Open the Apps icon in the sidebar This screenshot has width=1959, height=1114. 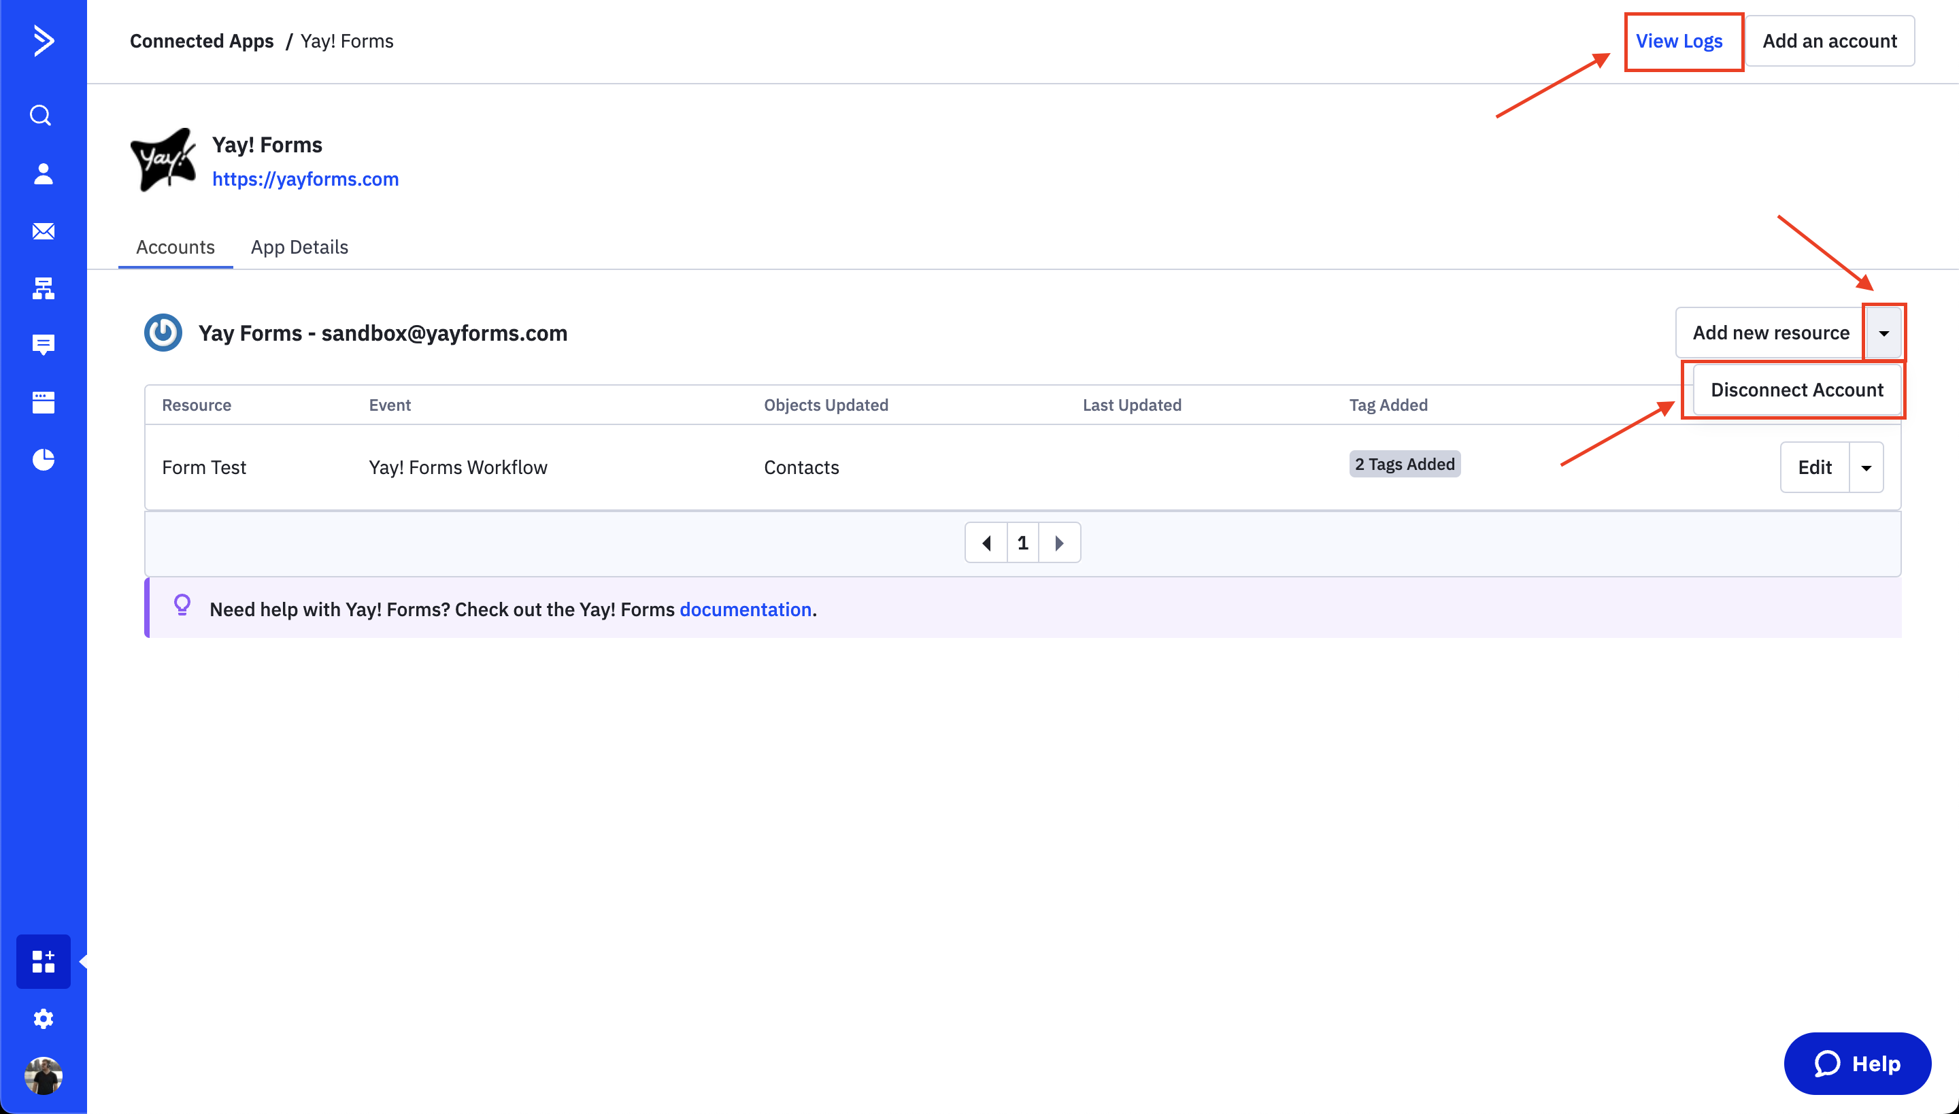coord(43,961)
